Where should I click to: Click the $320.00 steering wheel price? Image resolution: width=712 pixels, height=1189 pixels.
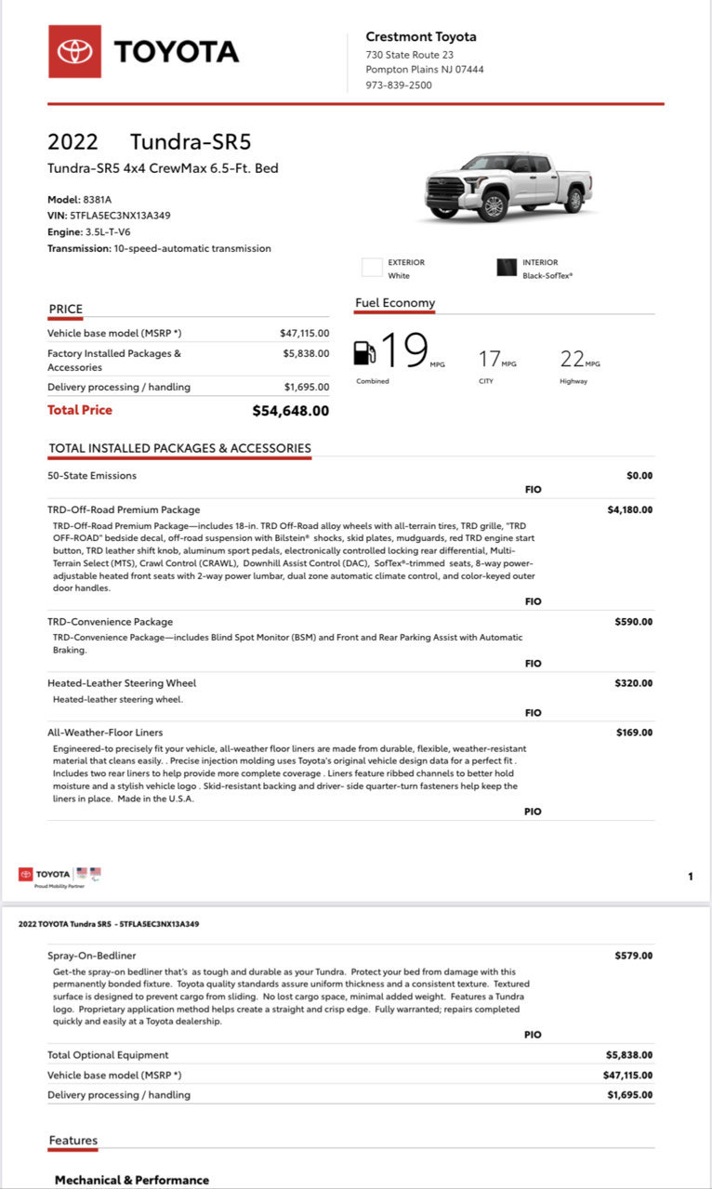634,683
